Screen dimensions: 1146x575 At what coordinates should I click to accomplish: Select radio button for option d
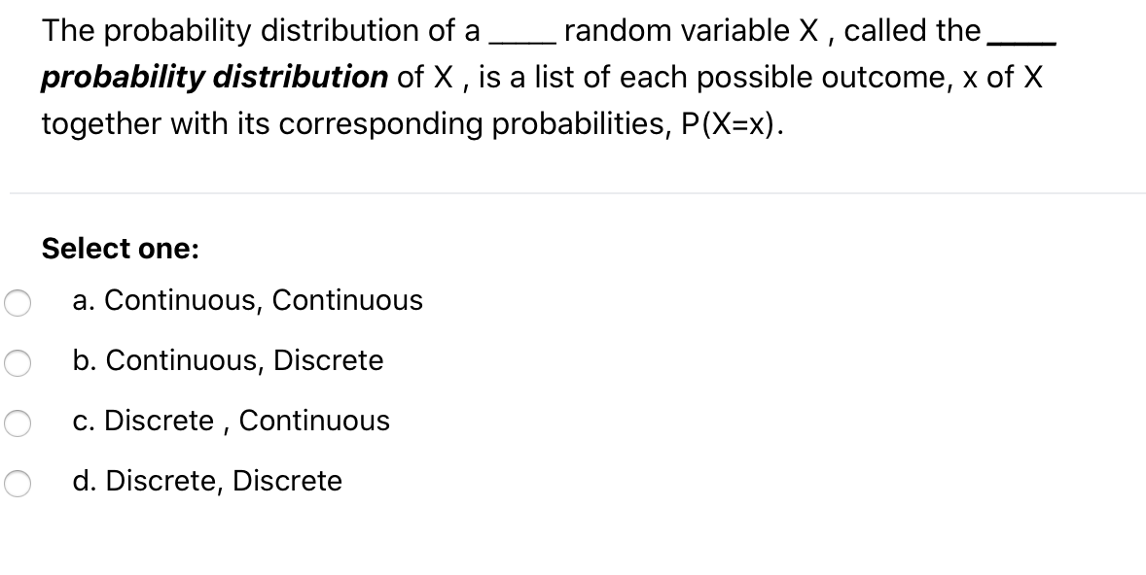18,482
